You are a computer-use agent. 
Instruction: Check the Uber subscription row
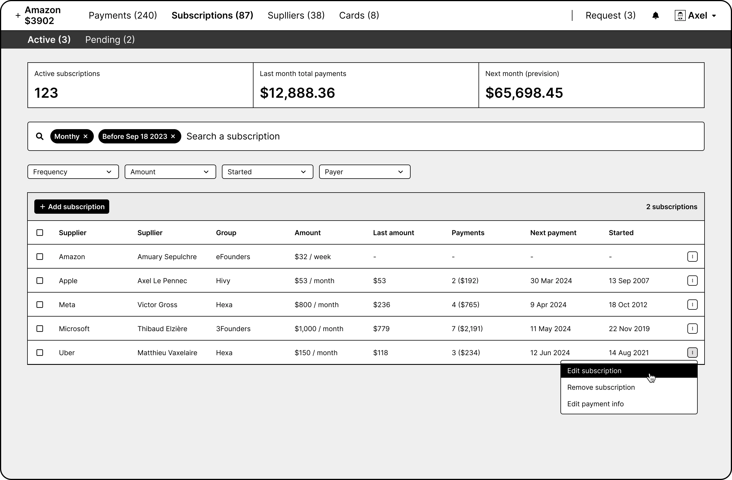(x=40, y=353)
